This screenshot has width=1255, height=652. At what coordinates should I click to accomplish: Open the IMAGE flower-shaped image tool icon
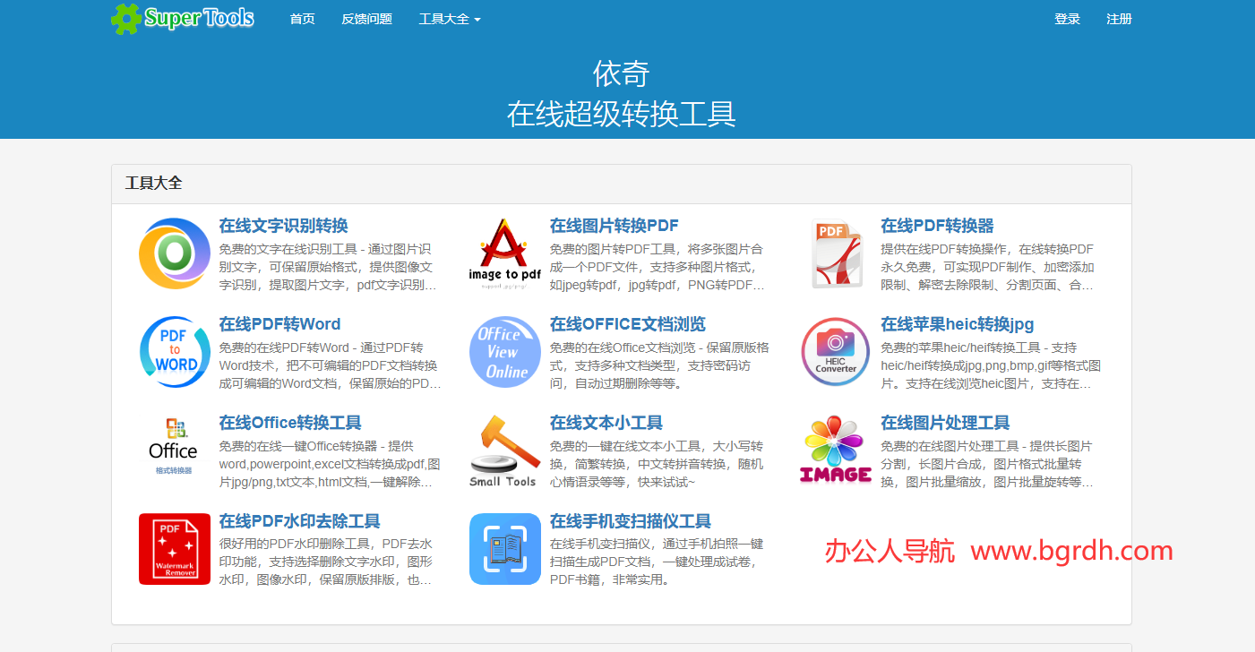[834, 449]
